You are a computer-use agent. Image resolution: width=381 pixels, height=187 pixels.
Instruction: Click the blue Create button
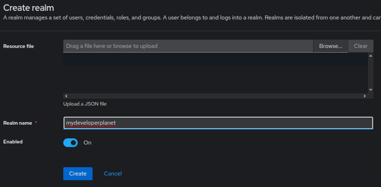pos(78,174)
